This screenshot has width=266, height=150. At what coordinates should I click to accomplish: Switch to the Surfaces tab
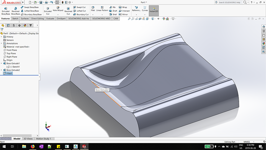(25, 19)
